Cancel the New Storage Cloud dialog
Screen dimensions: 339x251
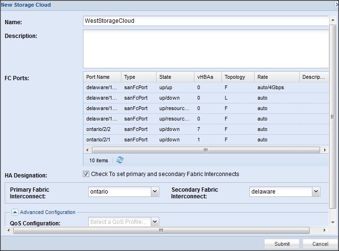coord(320,244)
